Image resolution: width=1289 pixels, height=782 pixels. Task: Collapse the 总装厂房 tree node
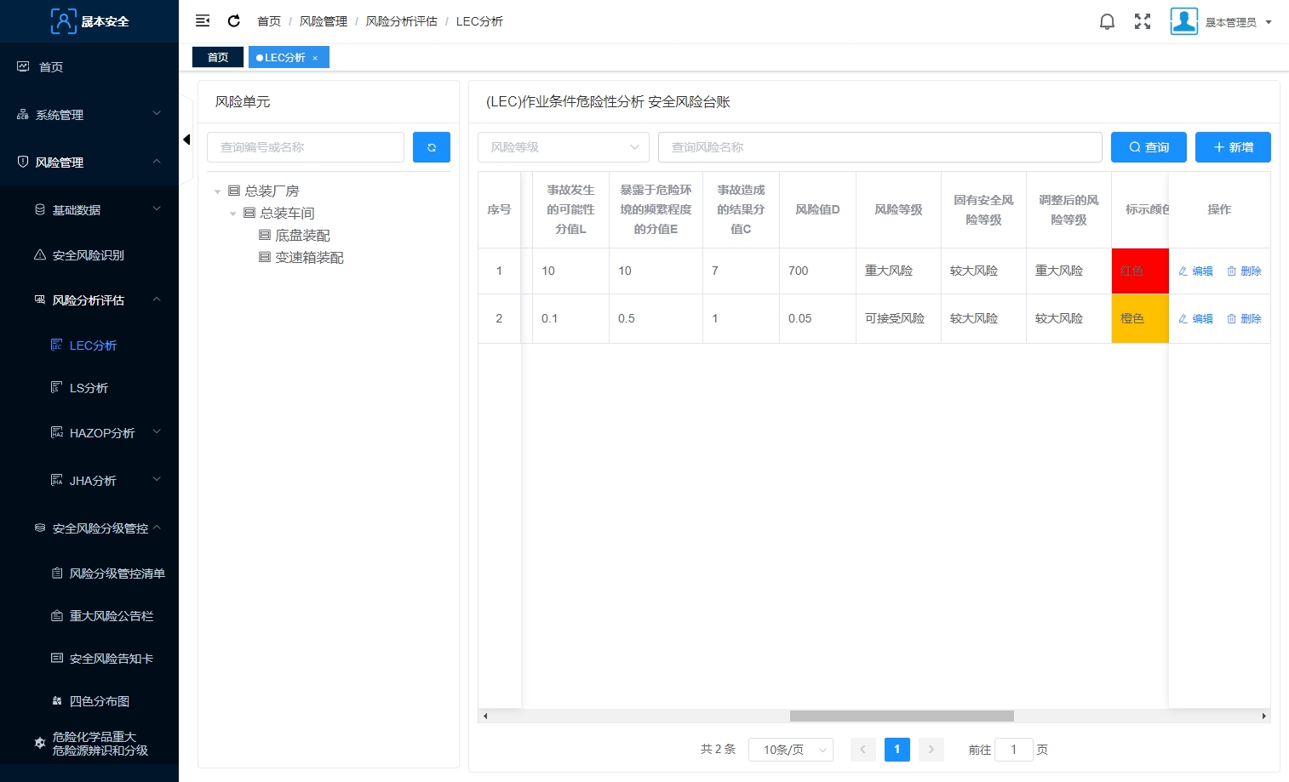pos(218,191)
